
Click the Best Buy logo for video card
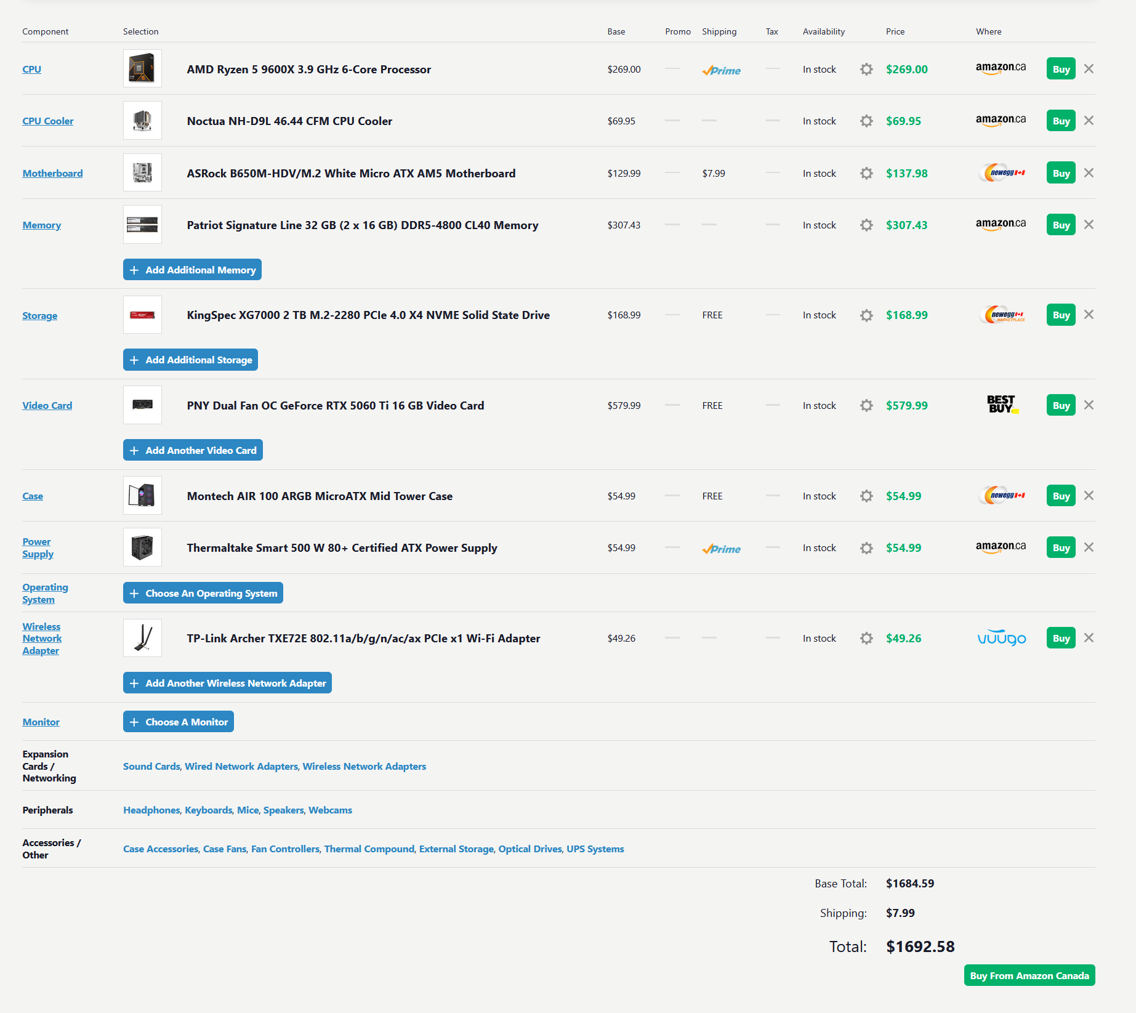1002,405
